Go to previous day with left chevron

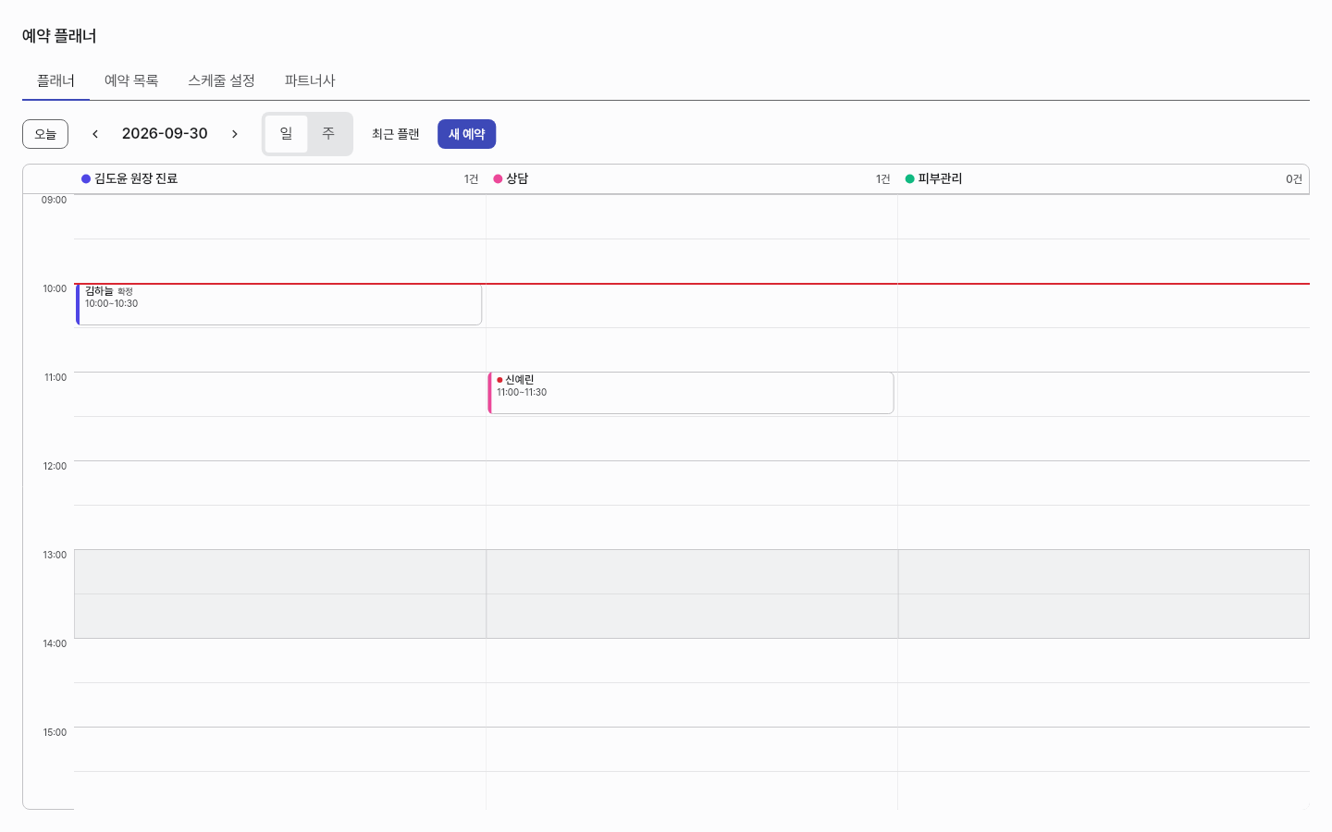(x=95, y=134)
